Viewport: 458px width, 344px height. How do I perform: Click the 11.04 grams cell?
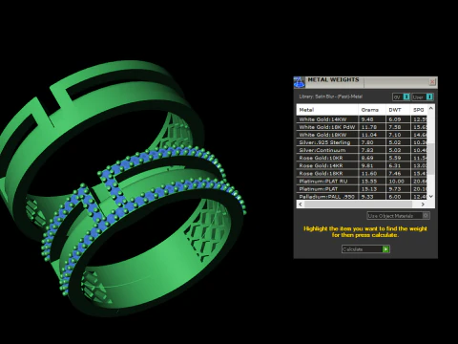(x=372, y=135)
